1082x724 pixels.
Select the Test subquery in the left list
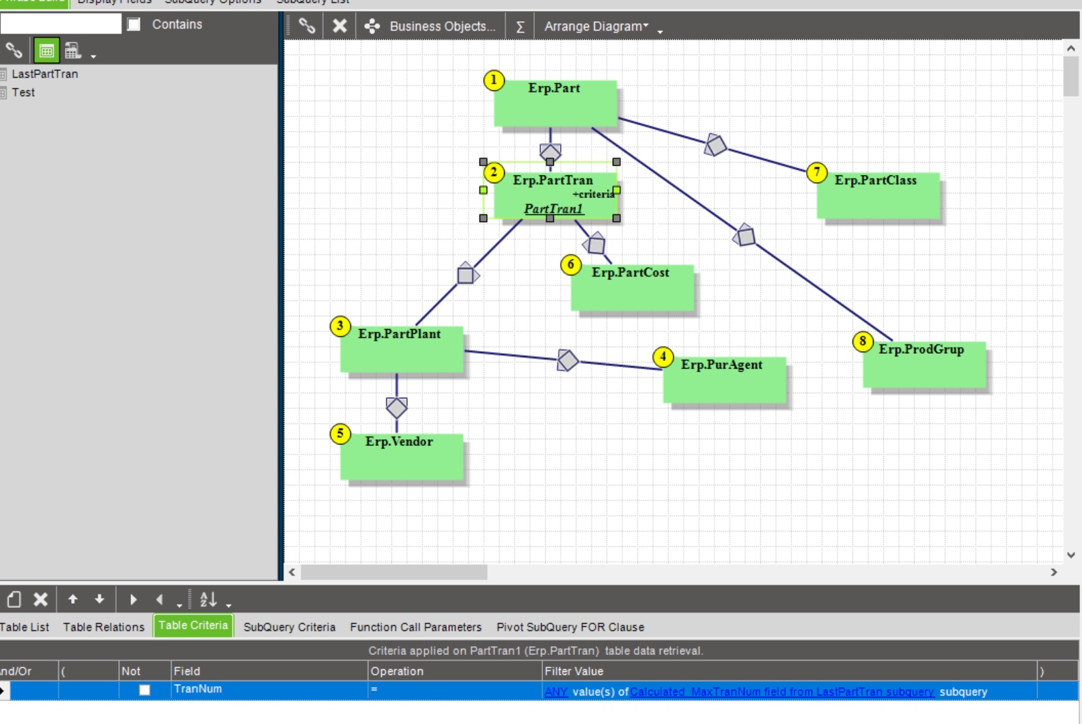click(23, 92)
